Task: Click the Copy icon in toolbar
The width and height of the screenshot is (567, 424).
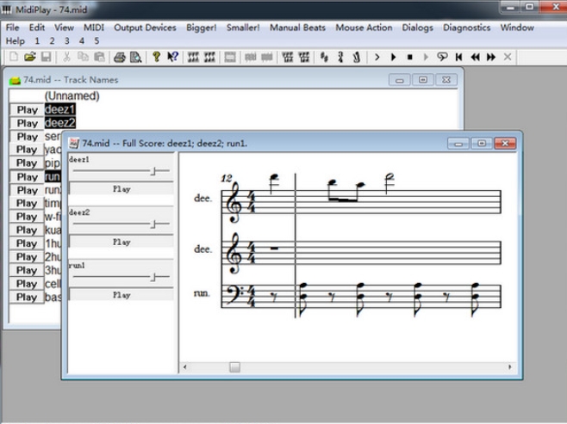Action: coord(83,57)
